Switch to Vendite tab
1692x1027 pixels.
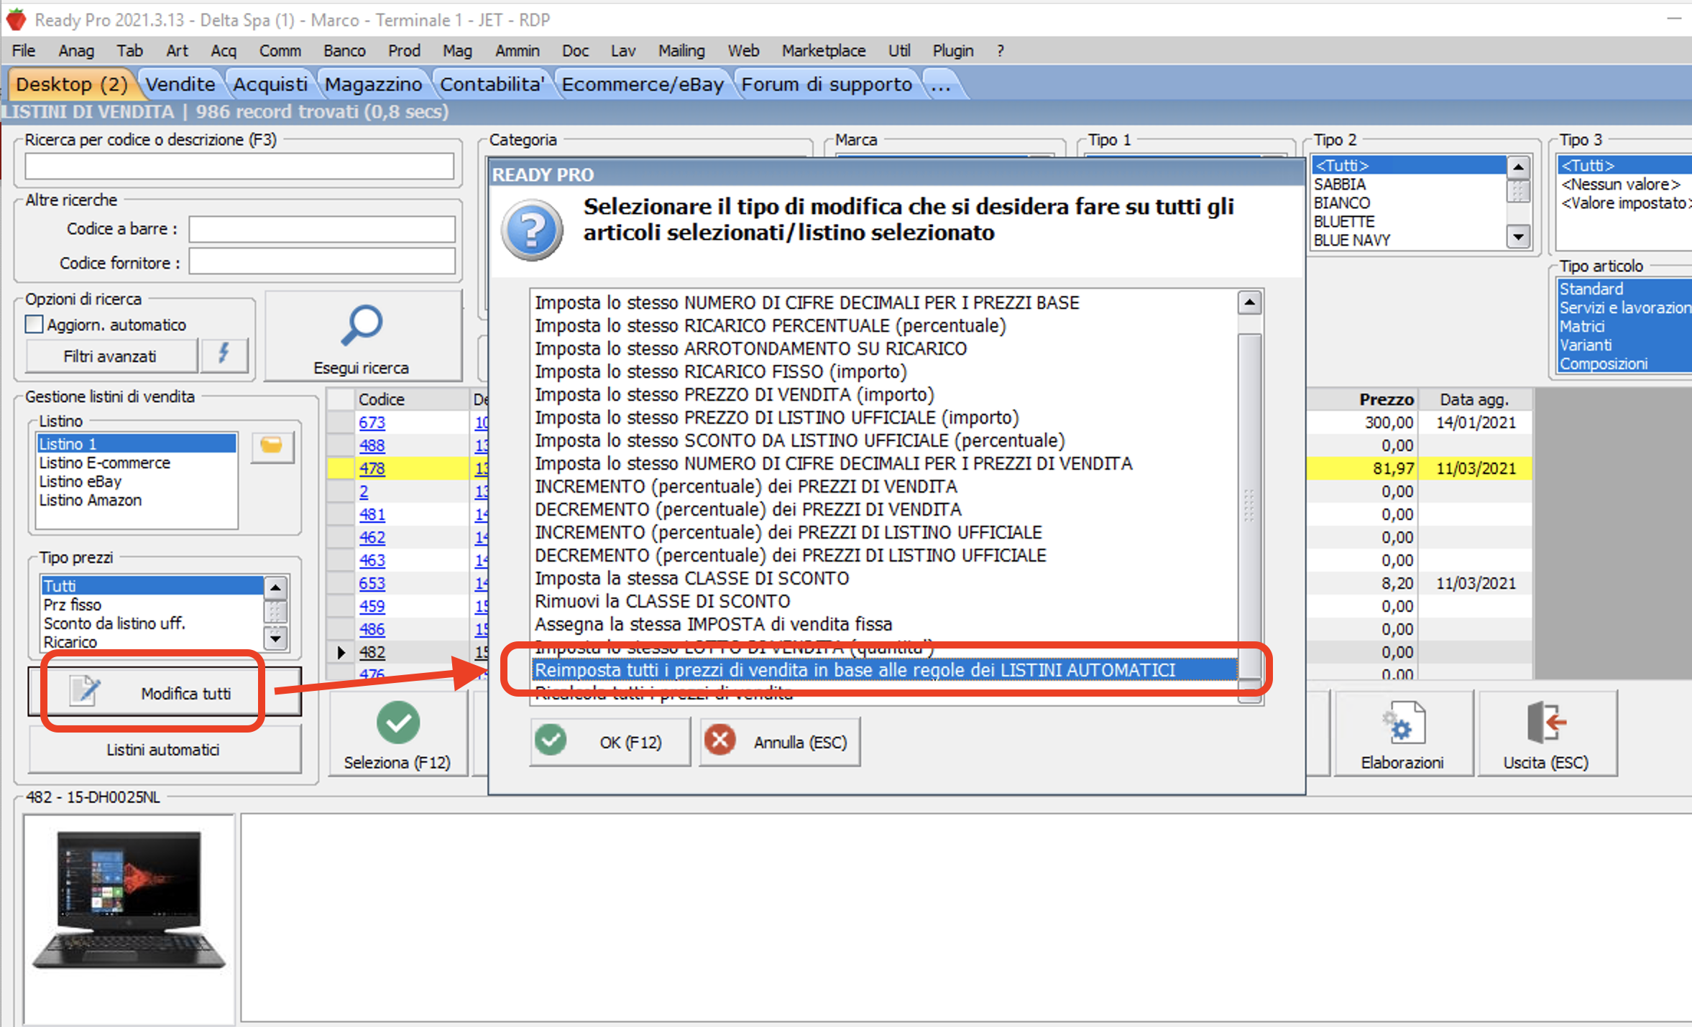tap(180, 84)
